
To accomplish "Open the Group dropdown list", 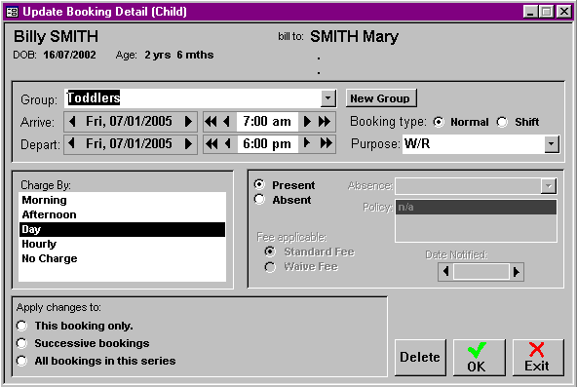I will [x=327, y=98].
